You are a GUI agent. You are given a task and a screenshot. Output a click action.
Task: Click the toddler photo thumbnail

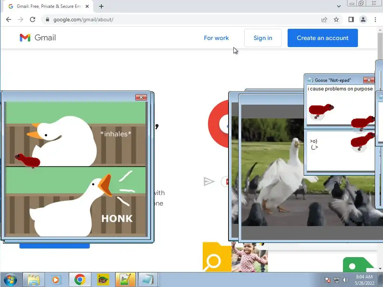[249, 257]
